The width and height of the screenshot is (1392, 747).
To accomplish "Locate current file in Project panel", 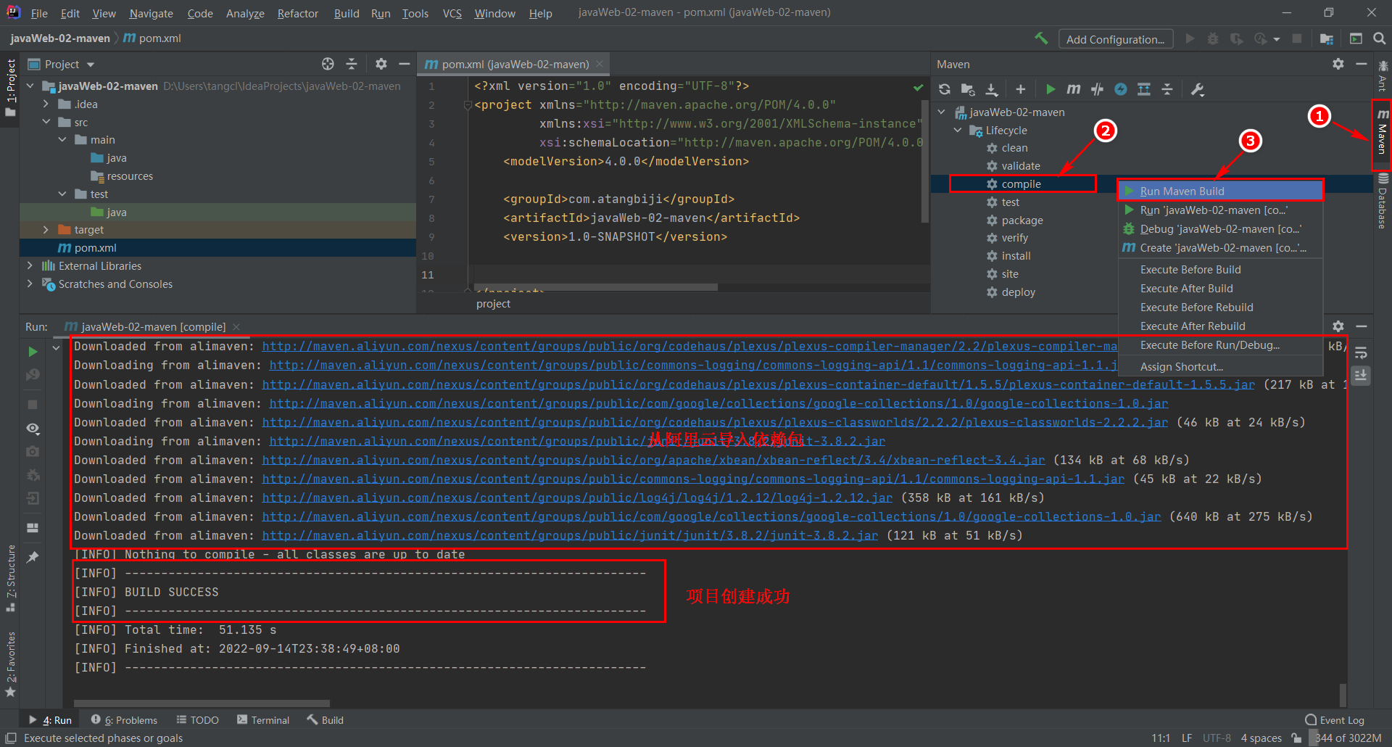I will pyautogui.click(x=328, y=64).
